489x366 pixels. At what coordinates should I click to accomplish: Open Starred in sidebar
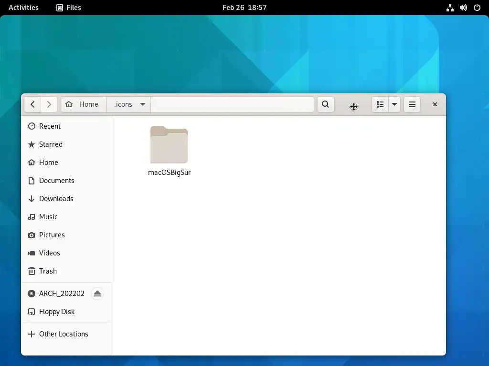(66, 144)
